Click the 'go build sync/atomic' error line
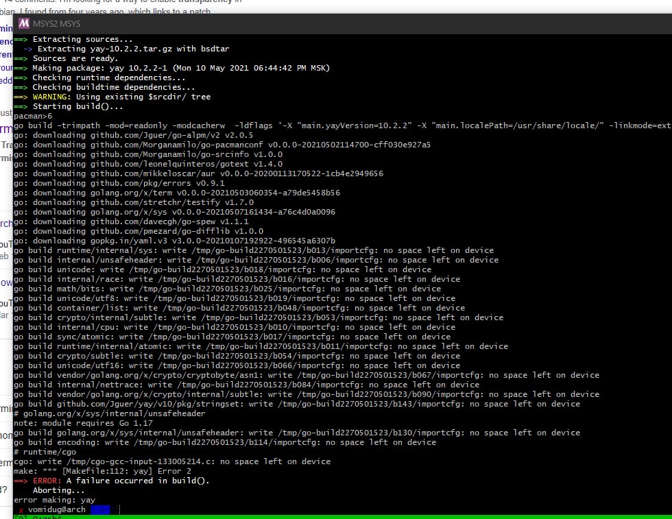This screenshot has height=519, width=672. [x=232, y=337]
